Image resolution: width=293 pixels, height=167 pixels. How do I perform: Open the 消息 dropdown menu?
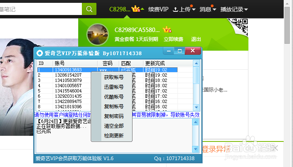[x=207, y=9]
